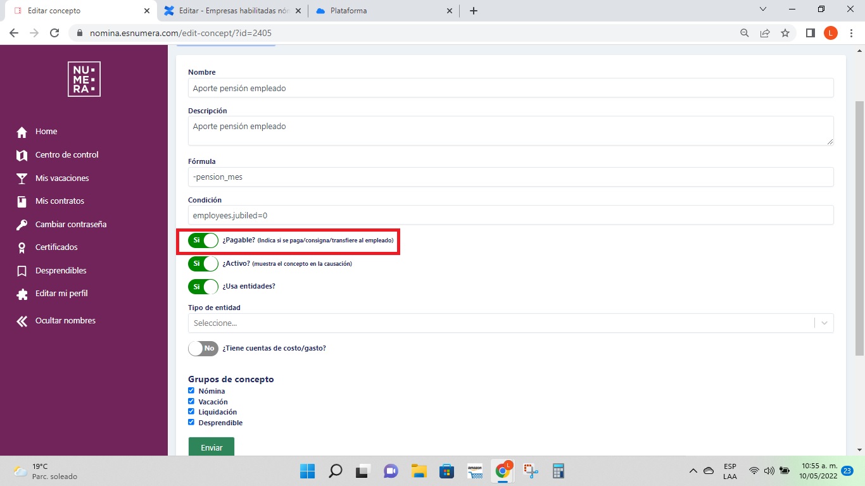
Task: Click the Tipo de entidad chevron arrow
Action: coord(824,323)
